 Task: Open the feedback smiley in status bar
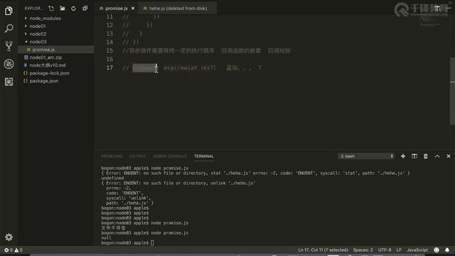[436, 250]
